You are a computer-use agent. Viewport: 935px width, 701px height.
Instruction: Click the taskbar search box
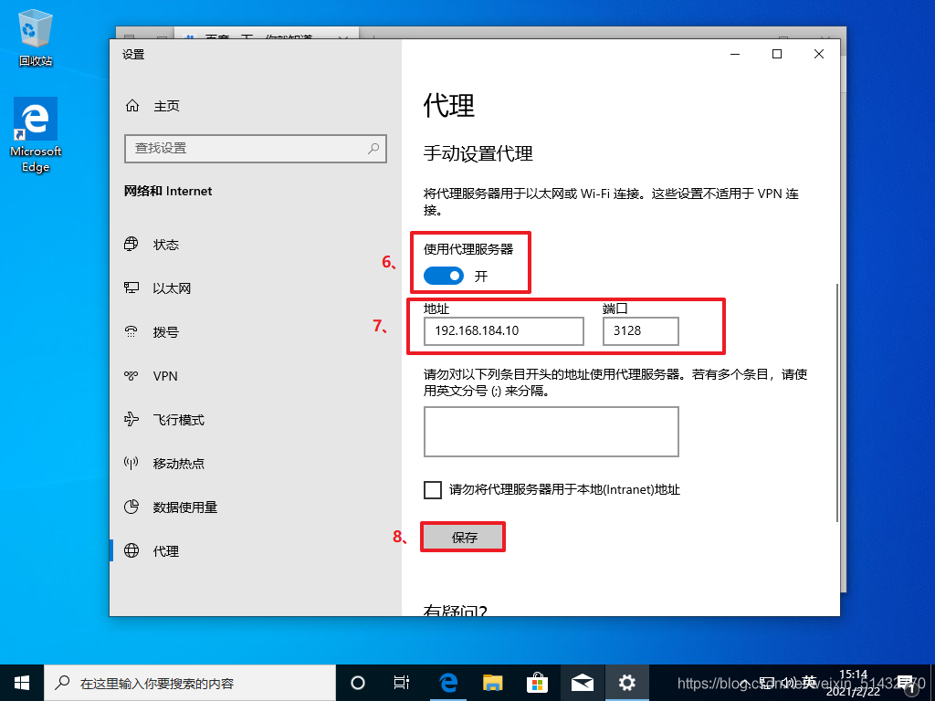(190, 683)
